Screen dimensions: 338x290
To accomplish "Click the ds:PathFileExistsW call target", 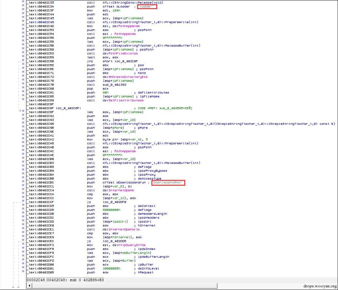I will 120,53.
